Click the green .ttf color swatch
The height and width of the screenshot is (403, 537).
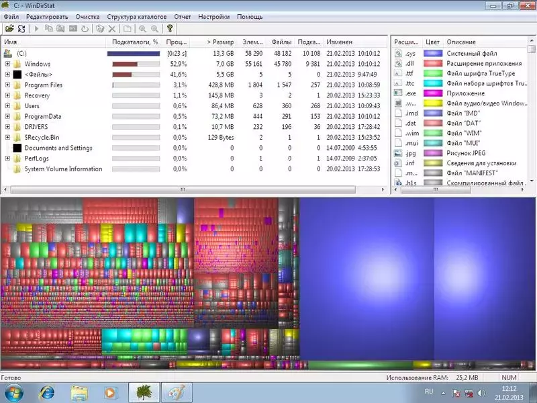[433, 73]
